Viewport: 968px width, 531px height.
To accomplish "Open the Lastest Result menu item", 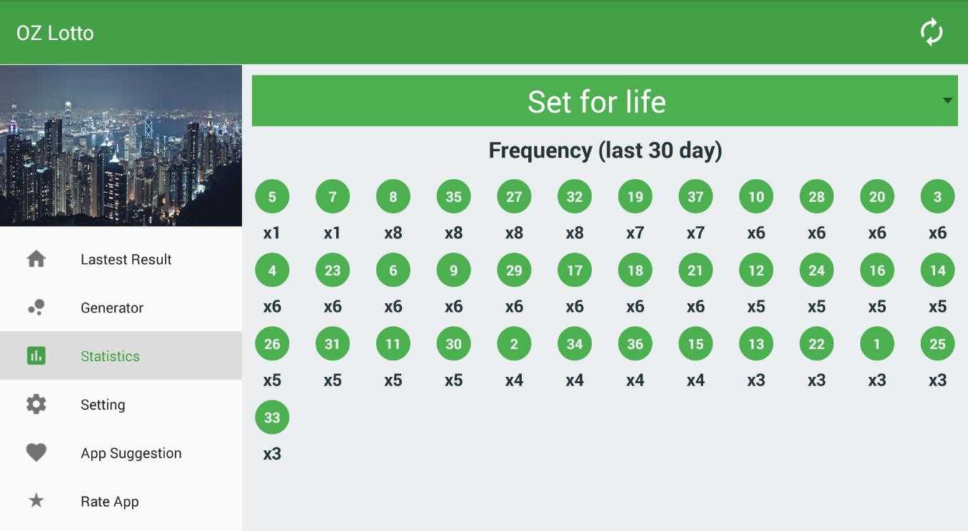I will tap(121, 259).
